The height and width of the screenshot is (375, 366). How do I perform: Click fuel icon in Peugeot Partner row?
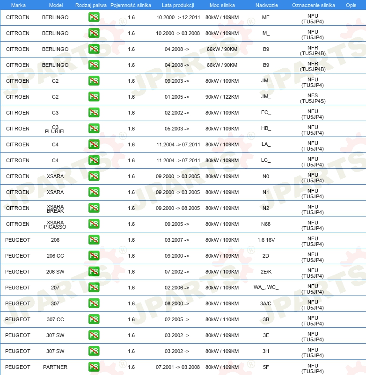pos(94,367)
